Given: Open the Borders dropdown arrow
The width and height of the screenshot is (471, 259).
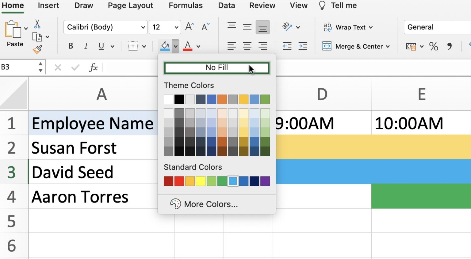Looking at the screenshot, I should point(144,46).
